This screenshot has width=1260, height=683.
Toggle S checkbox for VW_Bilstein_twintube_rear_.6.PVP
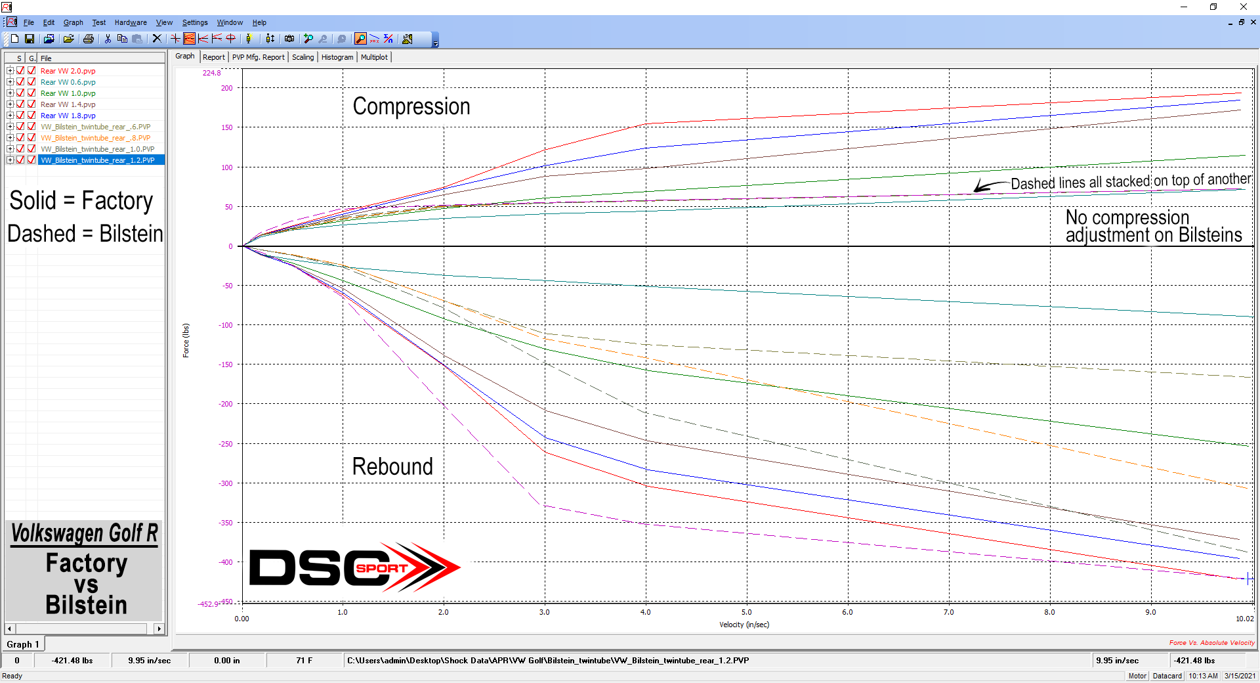click(20, 127)
